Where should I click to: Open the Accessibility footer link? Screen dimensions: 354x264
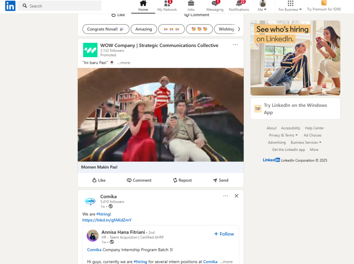291,128
